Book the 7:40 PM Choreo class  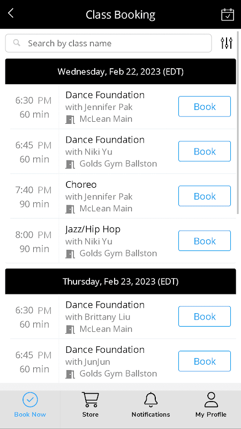(205, 196)
